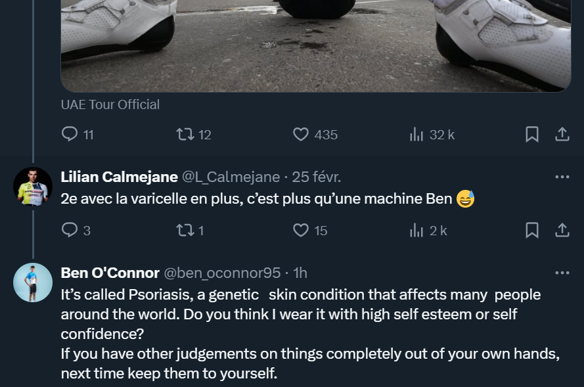584x387 pixels.
Task: Retweet the UAE Tour Official post
Action: 185,135
